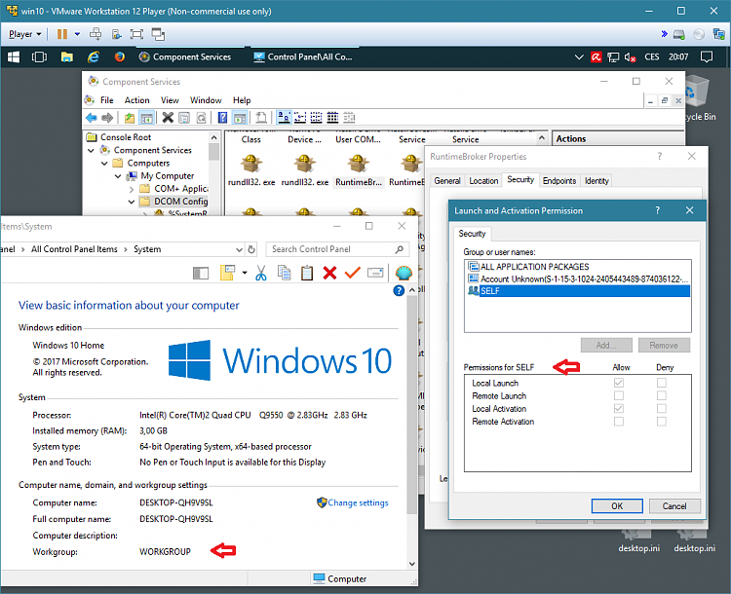
Task: Click the Refresh icon in Component Services toolbar
Action: tap(201, 118)
